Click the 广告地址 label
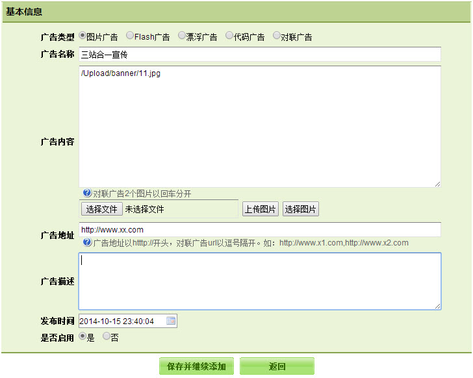The image size is (473, 378). point(57,235)
